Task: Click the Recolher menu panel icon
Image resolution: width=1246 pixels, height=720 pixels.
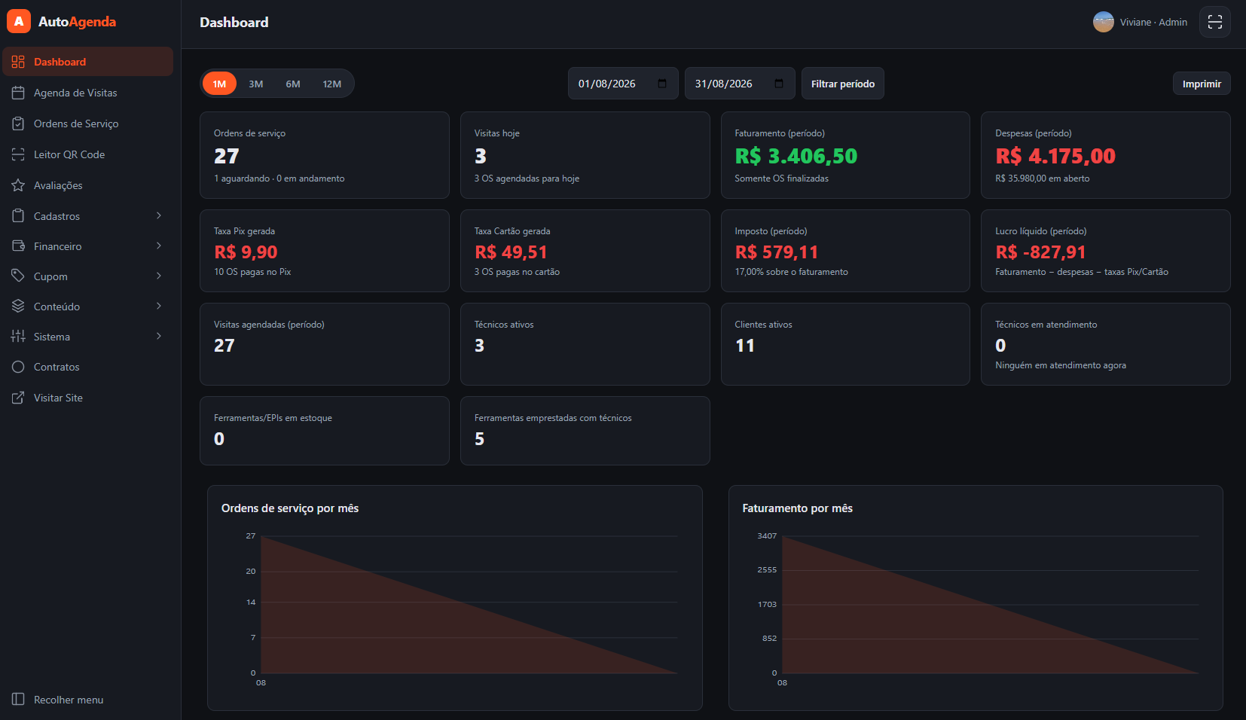Action: [x=18, y=700]
